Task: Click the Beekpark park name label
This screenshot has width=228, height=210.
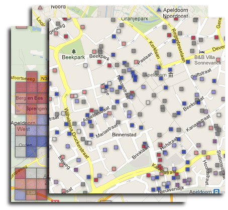Action: click(x=73, y=57)
